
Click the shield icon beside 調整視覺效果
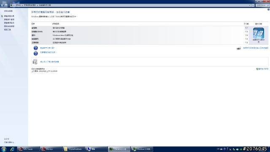pyautogui.click(x=2, y=16)
